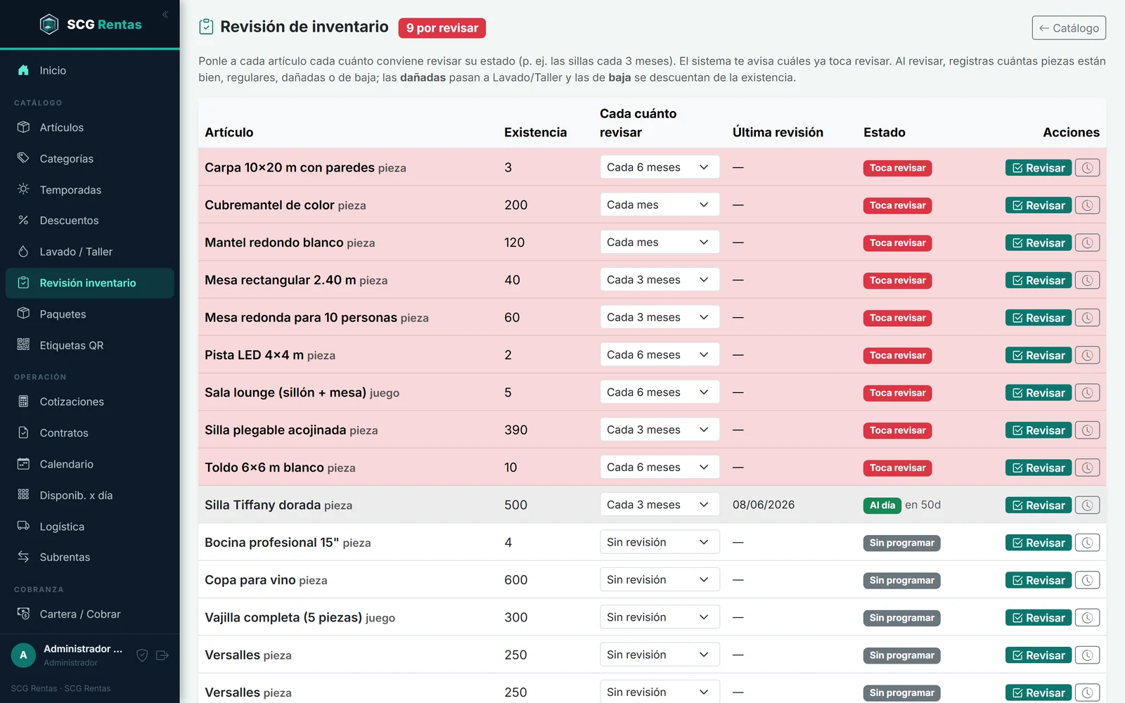Open frequency dropdown for Carpa 10×20 m
The height and width of the screenshot is (703, 1125).
pyautogui.click(x=660, y=167)
